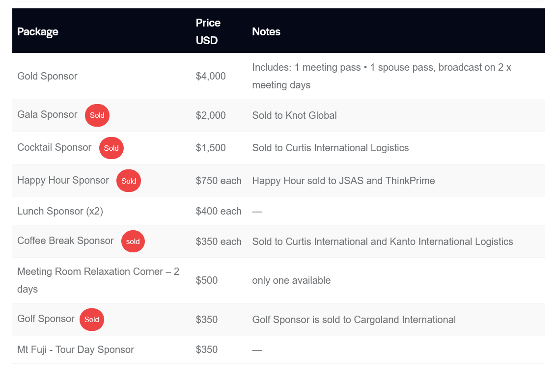
Task: Click the Sold badge beside Gala Sponsor
Action: click(x=97, y=115)
